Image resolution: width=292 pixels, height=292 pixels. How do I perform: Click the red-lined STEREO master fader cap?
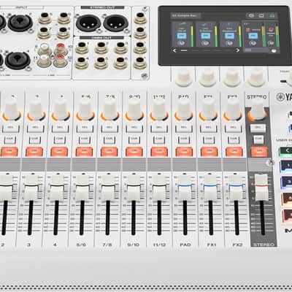click(x=261, y=188)
